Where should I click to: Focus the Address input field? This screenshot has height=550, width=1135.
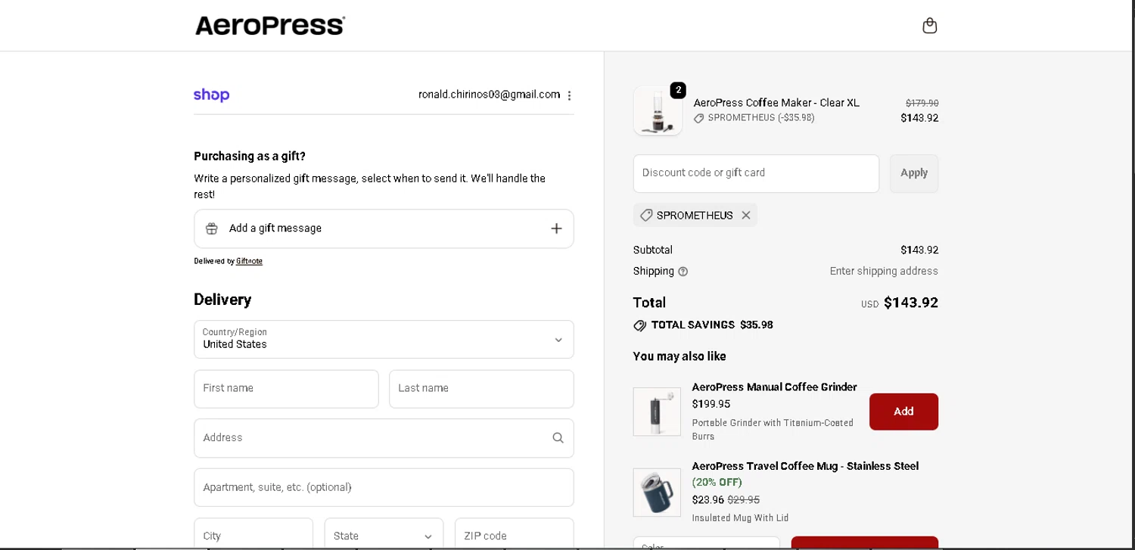click(384, 438)
